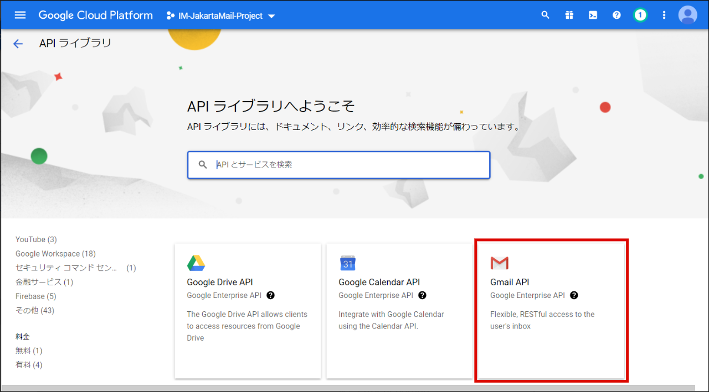Click help icon beside Gmail's Google Enterprise API
This screenshot has width=709, height=392.
click(x=574, y=295)
